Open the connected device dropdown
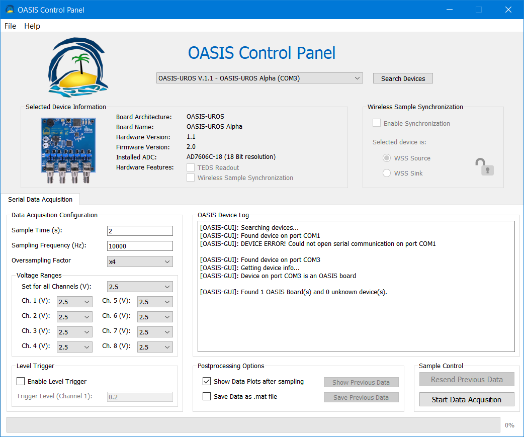Image resolution: width=524 pixels, height=437 pixels. [x=357, y=78]
